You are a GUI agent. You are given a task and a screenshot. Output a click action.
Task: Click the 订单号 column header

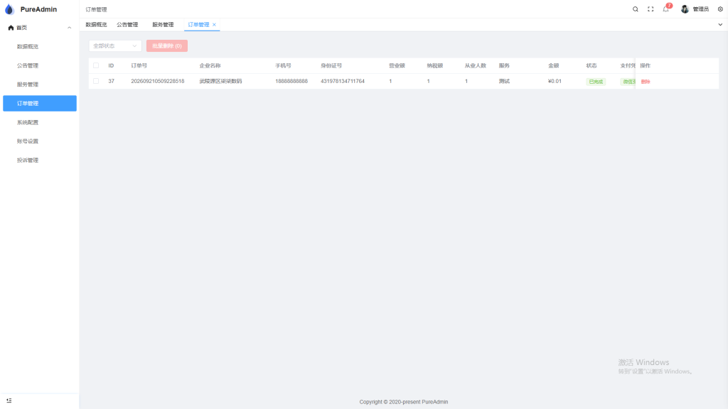(x=139, y=66)
